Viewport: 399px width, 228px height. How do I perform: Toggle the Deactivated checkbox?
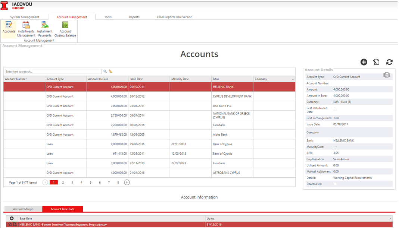click(335, 184)
